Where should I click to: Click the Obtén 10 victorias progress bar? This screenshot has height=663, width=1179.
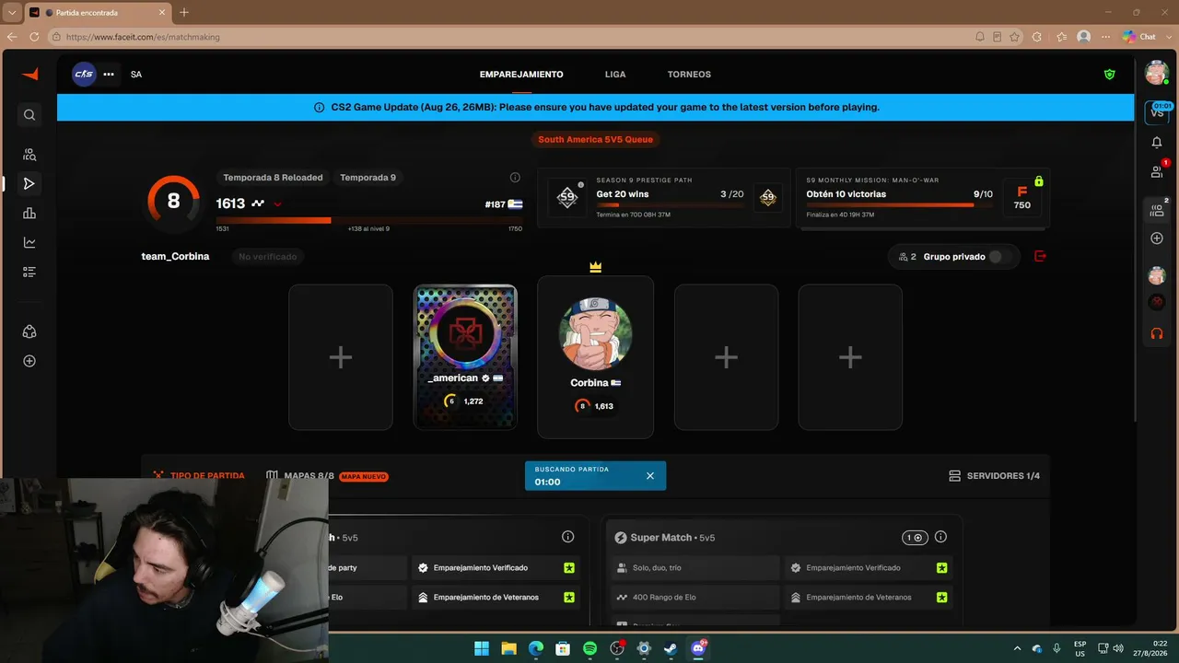click(899, 205)
